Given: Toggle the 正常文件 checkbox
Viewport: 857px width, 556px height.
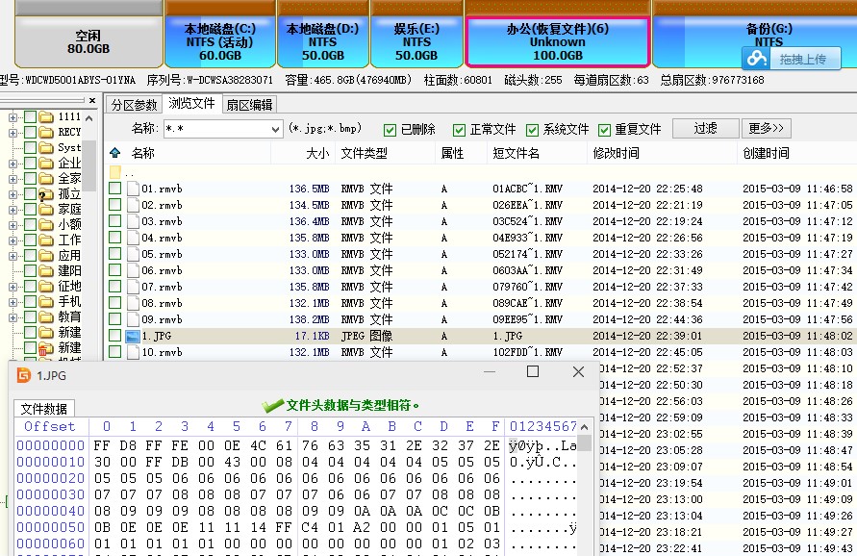Looking at the screenshot, I should 459,130.
